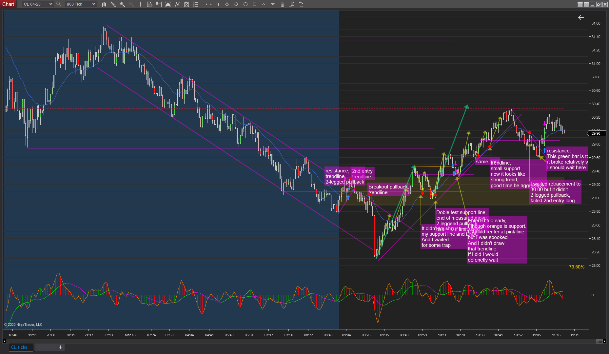The height and width of the screenshot is (354, 609).
Task: Toggle the crosshair cursor tool
Action: click(140, 4)
